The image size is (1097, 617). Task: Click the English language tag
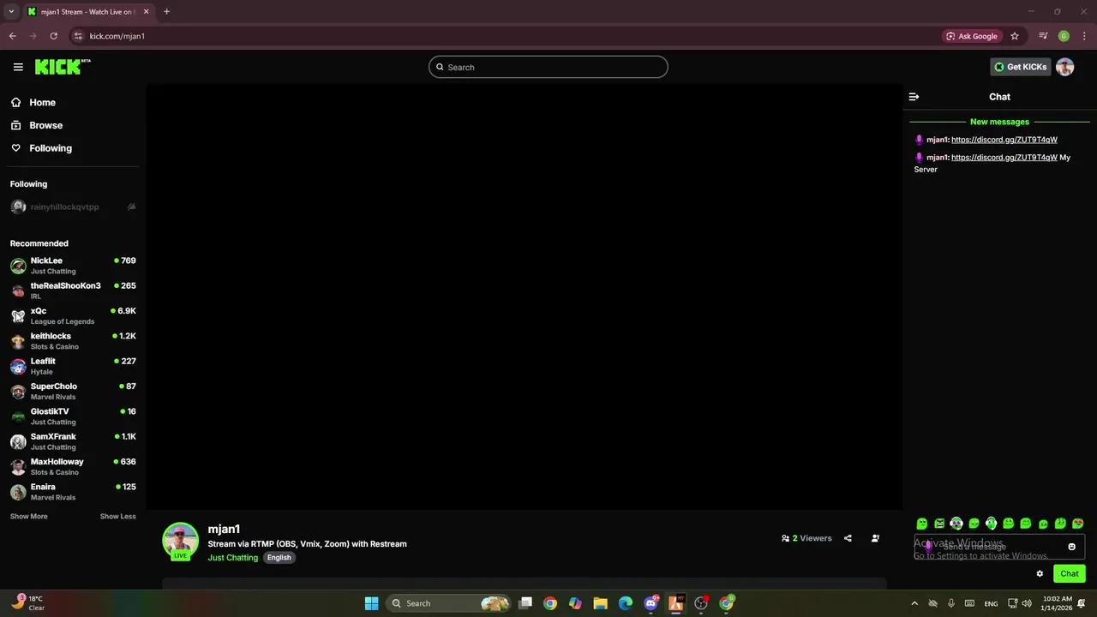coord(279,558)
